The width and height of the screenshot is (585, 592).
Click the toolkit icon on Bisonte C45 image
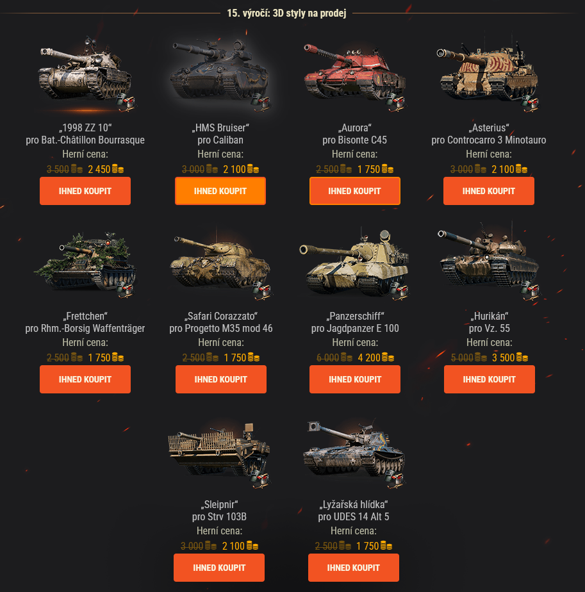[x=395, y=103]
